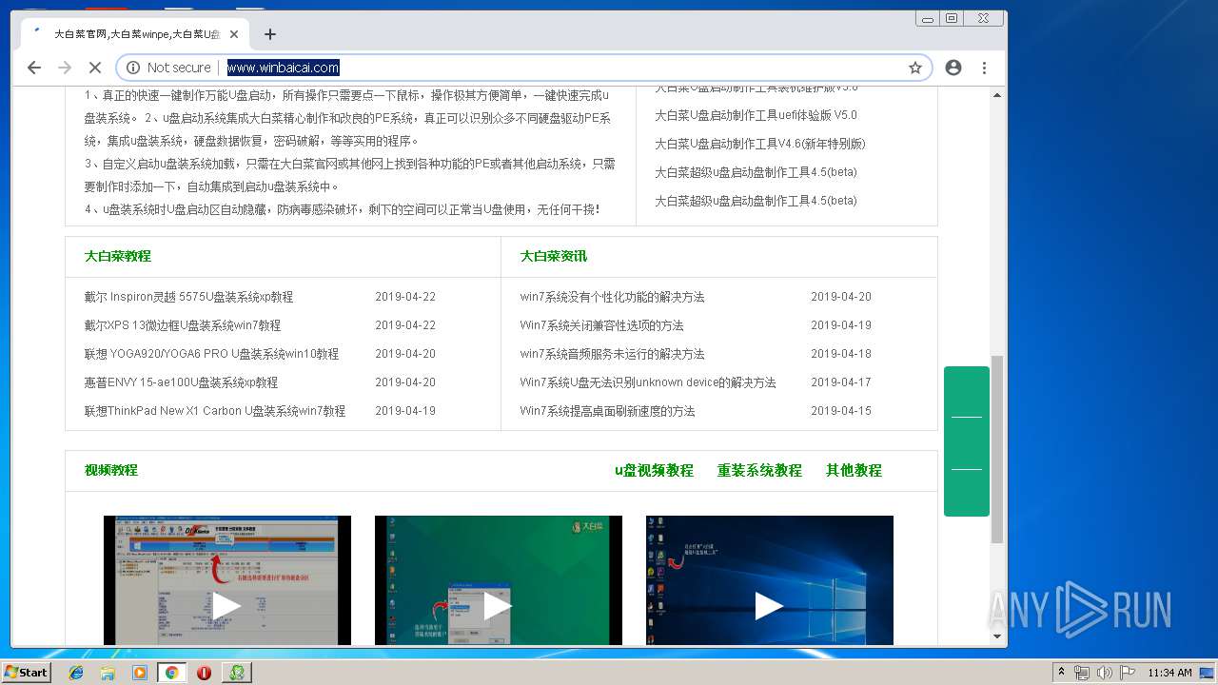Viewport: 1218px width, 685px height.
Task: Open the media player taskbar icon
Action: 140,673
